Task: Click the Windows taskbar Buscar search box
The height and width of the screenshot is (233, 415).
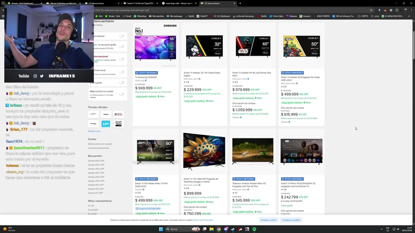Action: pyautogui.click(x=183, y=229)
